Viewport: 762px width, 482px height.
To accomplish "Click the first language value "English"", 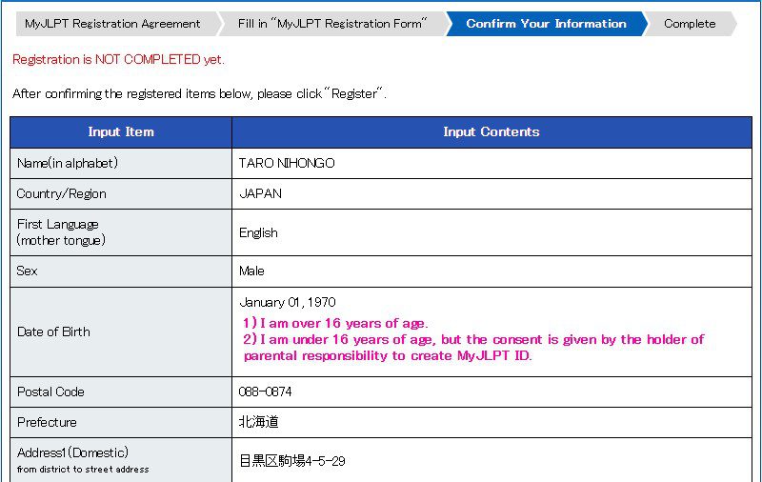I will [258, 232].
